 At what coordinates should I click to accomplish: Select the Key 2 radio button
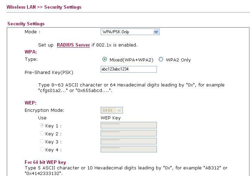point(42,134)
